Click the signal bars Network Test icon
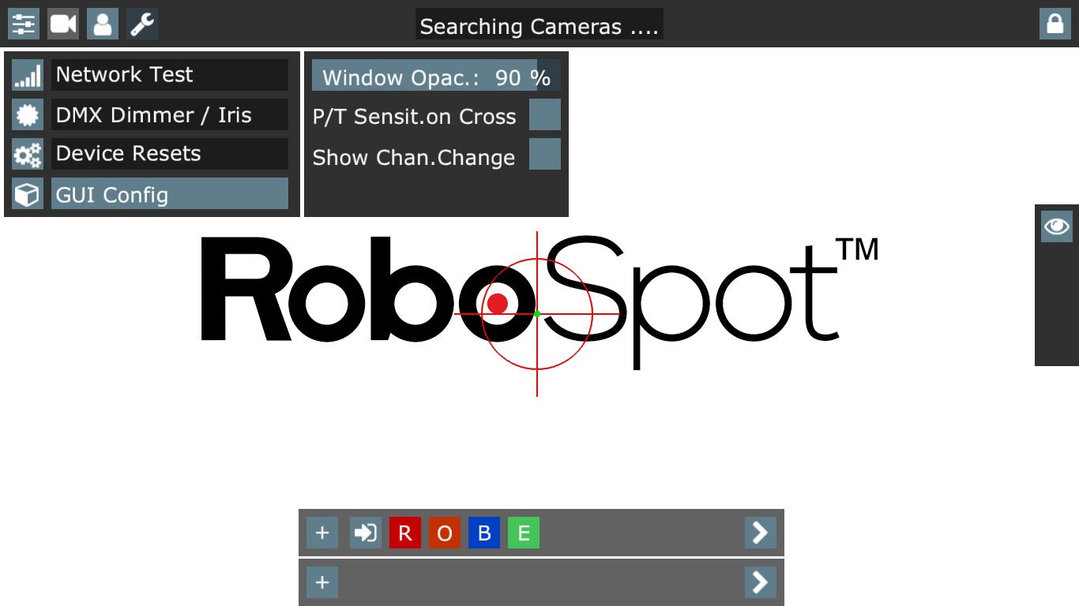Screen dimensions: 1079x606 tap(28, 75)
